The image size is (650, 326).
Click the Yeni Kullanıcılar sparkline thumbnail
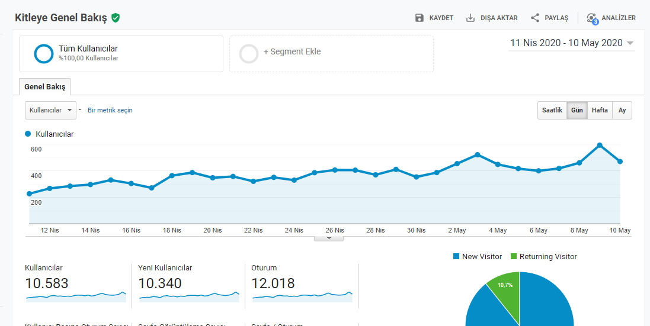click(189, 296)
